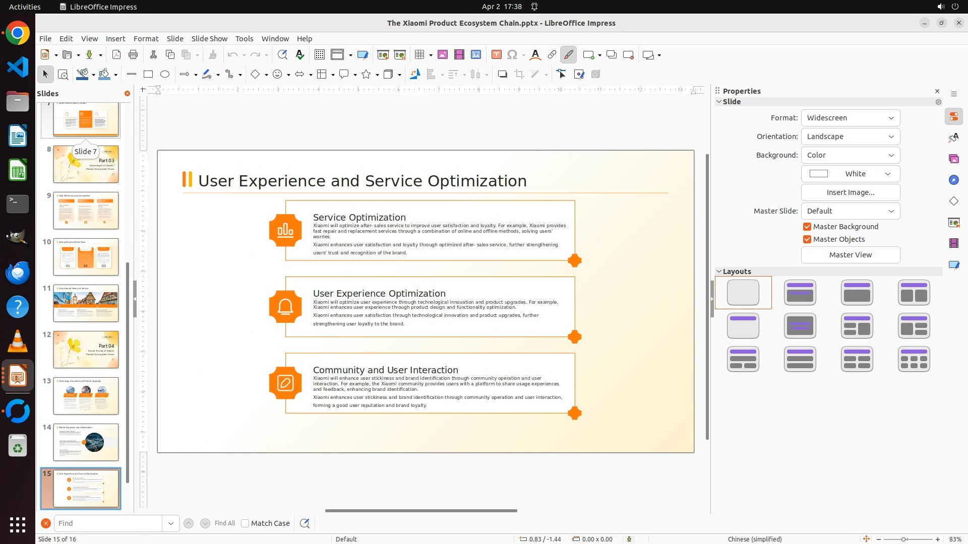Enable the Match Case checkbox

[x=245, y=523]
